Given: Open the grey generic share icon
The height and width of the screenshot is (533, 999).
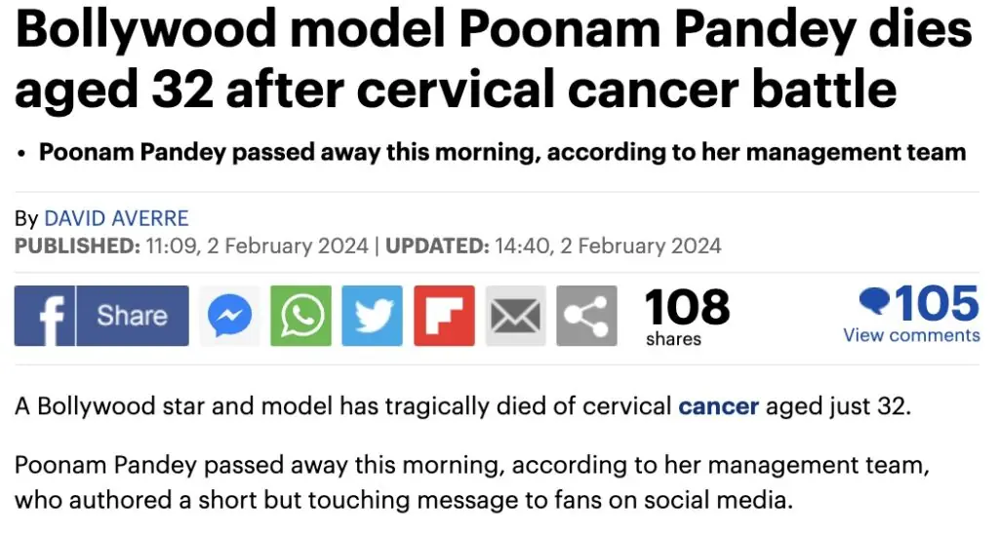Looking at the screenshot, I should click(586, 316).
